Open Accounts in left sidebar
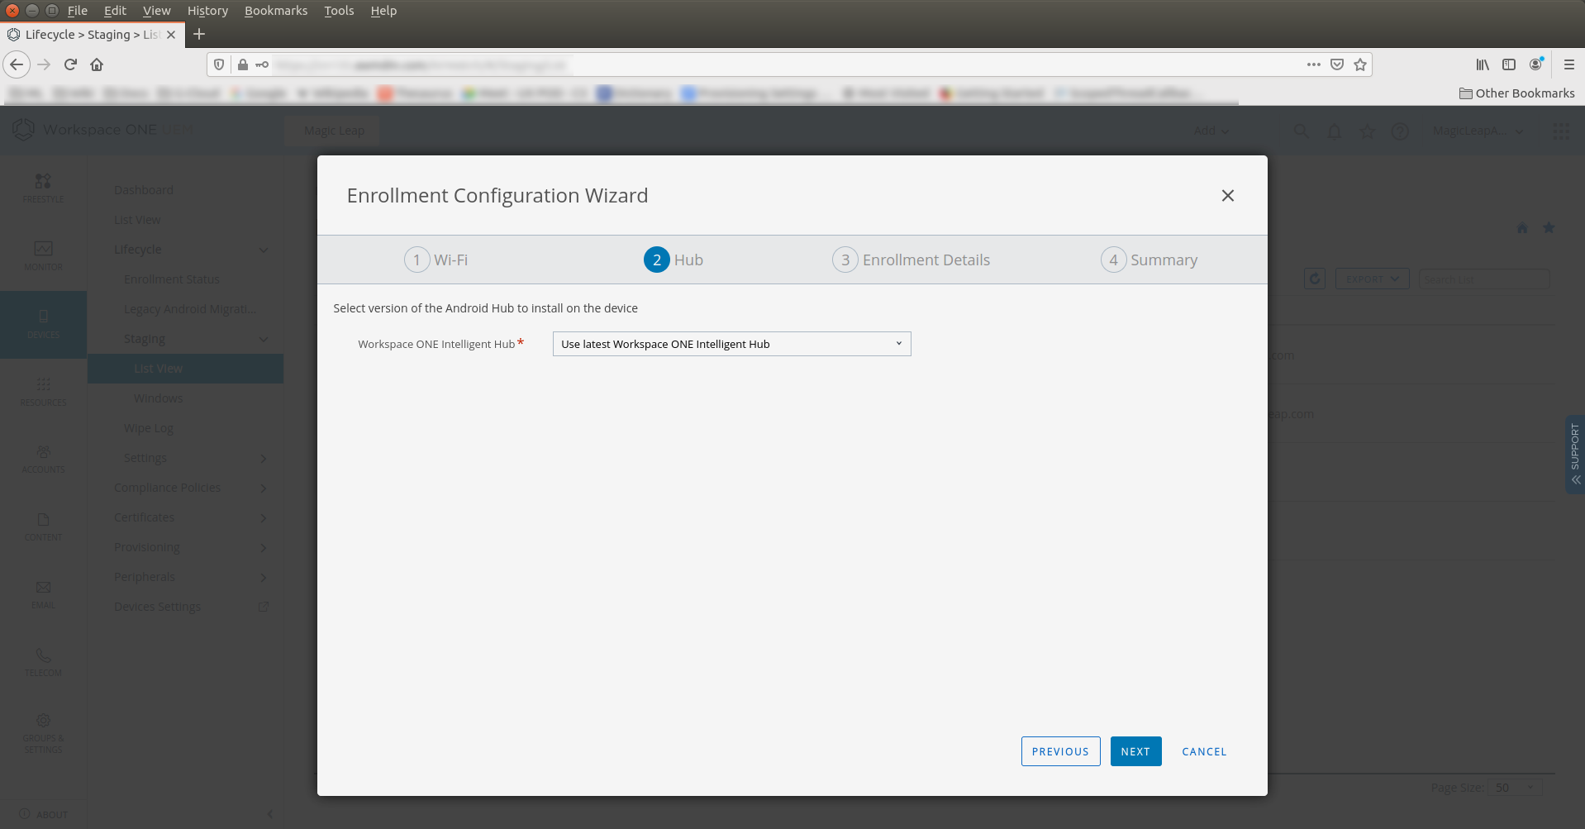The height and width of the screenshot is (829, 1585). tap(43, 460)
